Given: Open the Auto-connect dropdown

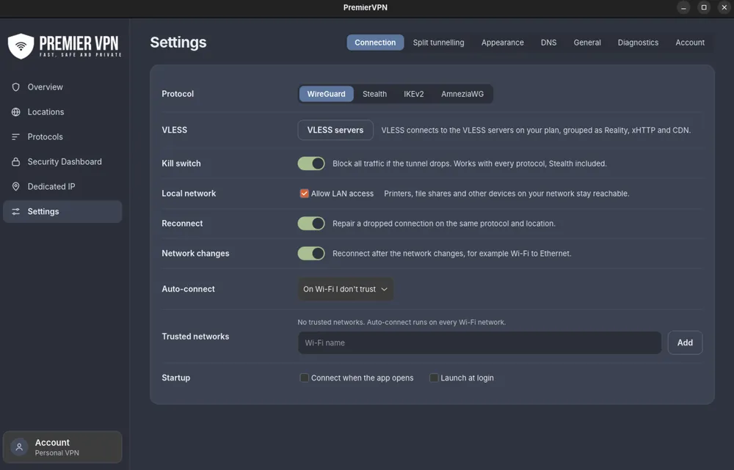Looking at the screenshot, I should 346,289.
